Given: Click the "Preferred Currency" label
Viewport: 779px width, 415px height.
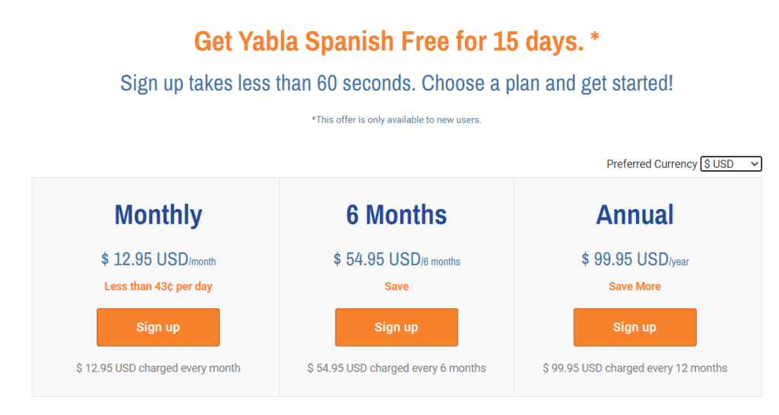Looking at the screenshot, I should [x=651, y=164].
